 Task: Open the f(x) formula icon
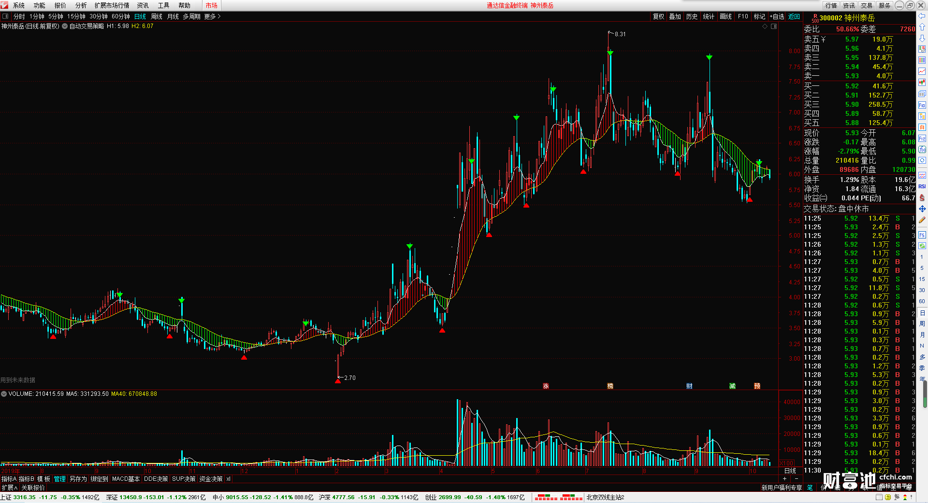[922, 149]
